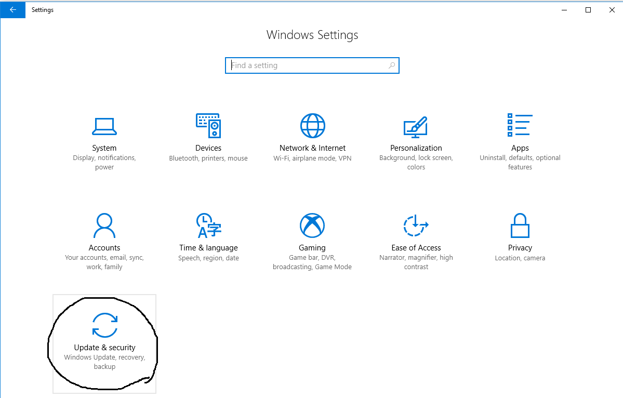Close the Settings window
The height and width of the screenshot is (398, 623).
[612, 10]
